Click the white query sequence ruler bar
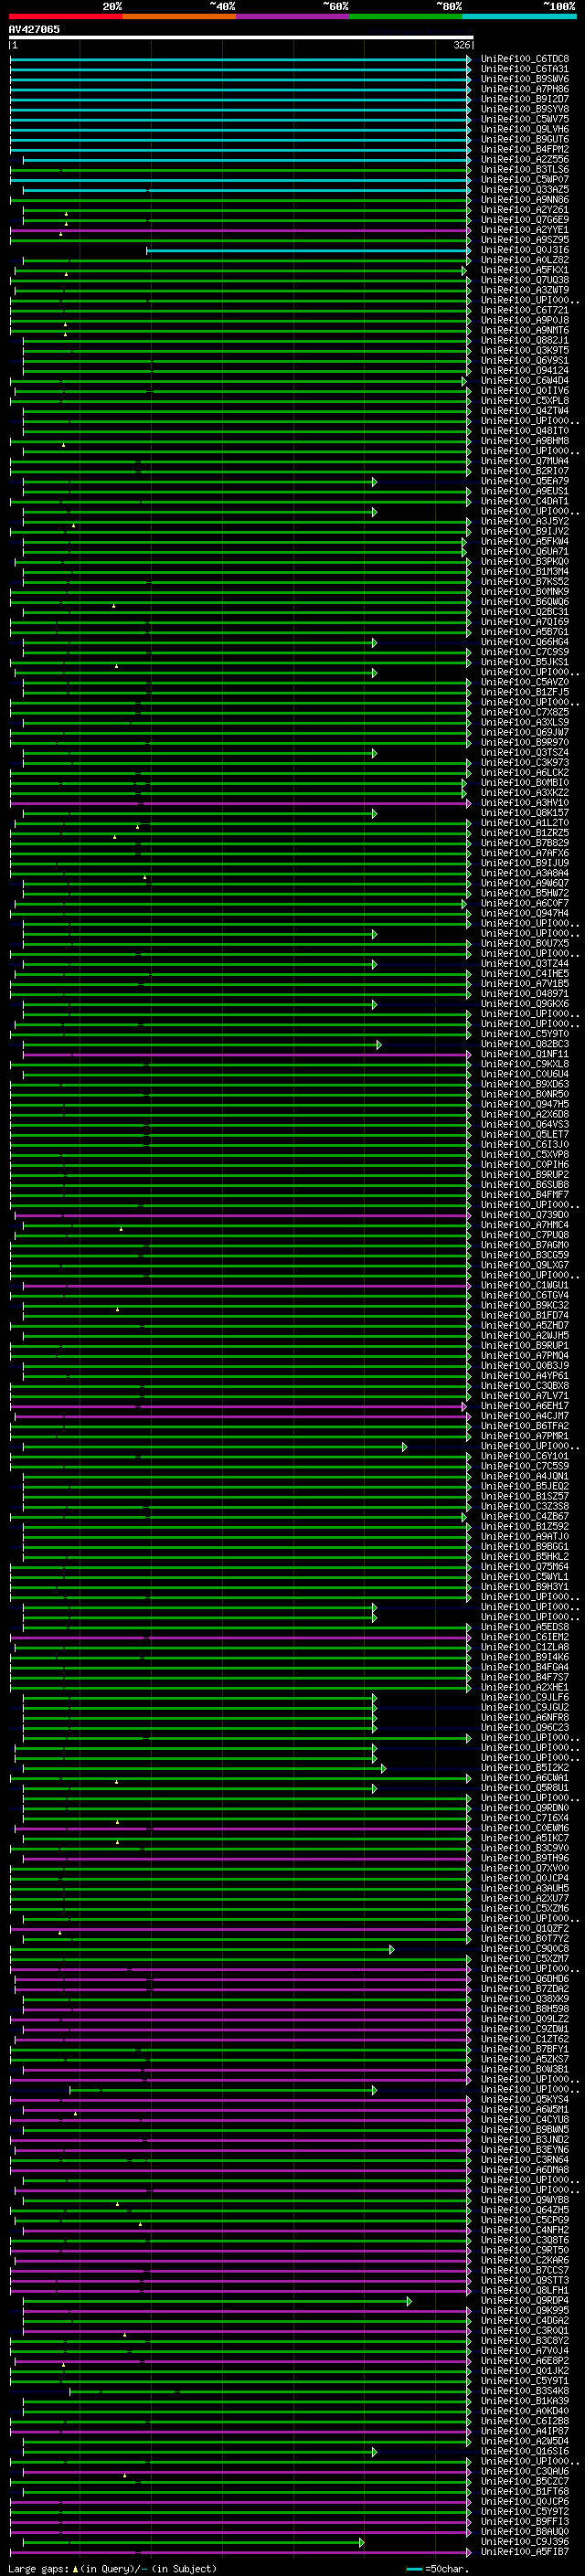 (x=241, y=37)
